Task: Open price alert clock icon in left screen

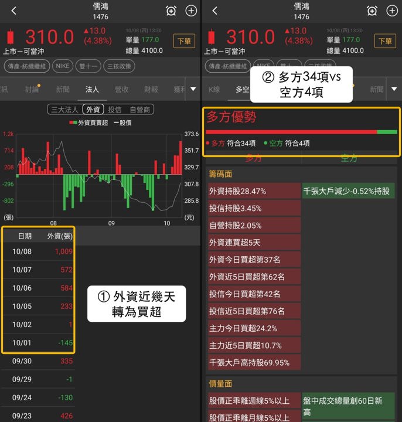Action: [x=171, y=11]
